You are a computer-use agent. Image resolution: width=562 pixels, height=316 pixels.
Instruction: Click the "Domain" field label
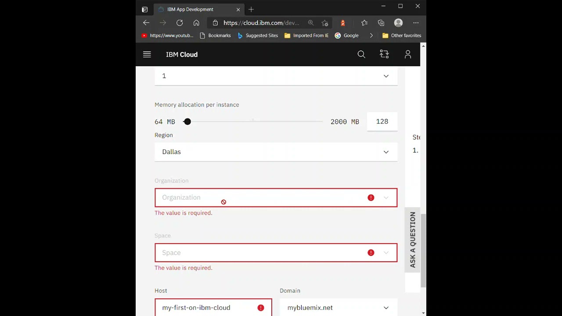[x=290, y=291]
